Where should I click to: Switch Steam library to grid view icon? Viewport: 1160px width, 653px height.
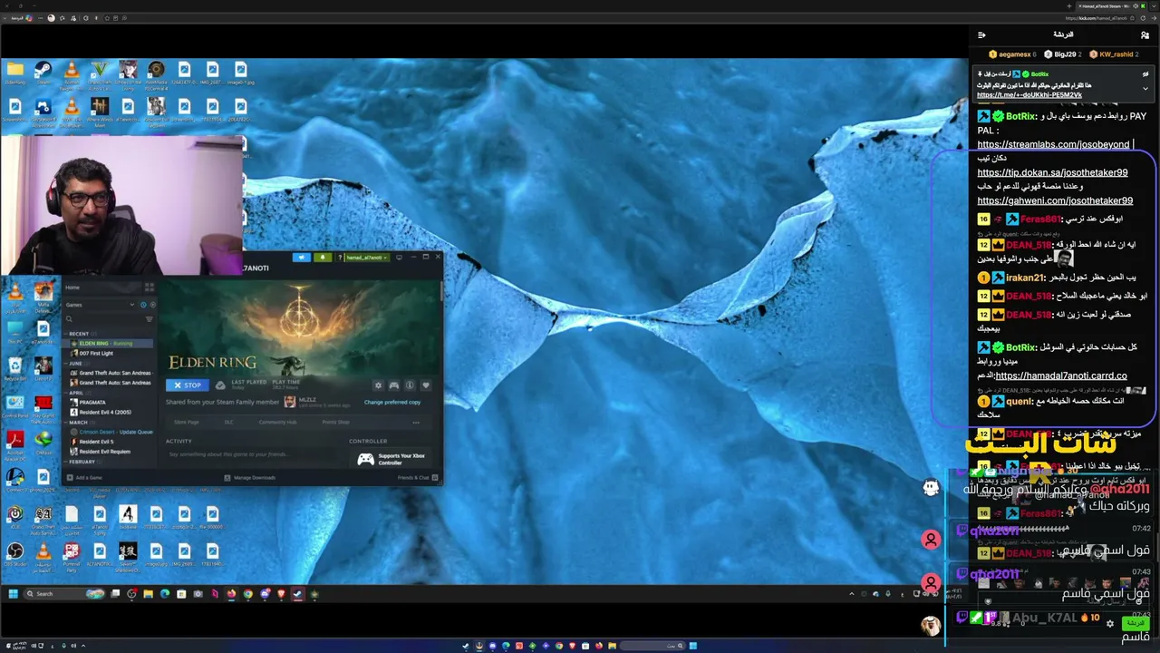[x=150, y=288]
